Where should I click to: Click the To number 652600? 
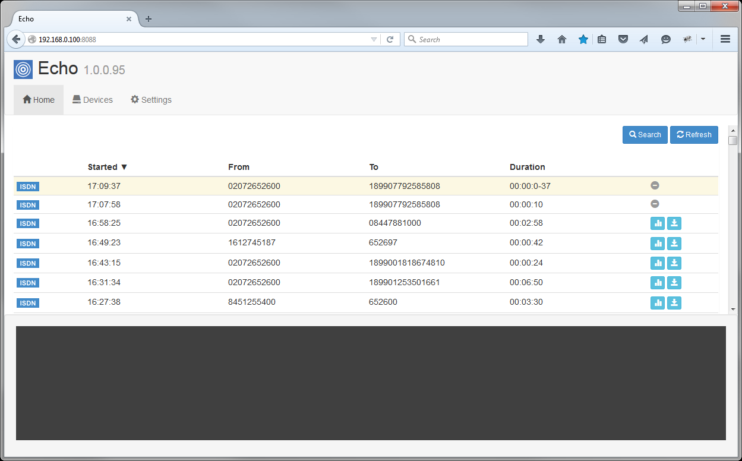tap(383, 302)
